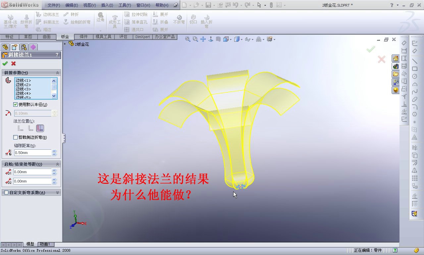Select the Rectangle sketch tool
Viewport: 424px width, 255px height.
(x=414, y=69)
